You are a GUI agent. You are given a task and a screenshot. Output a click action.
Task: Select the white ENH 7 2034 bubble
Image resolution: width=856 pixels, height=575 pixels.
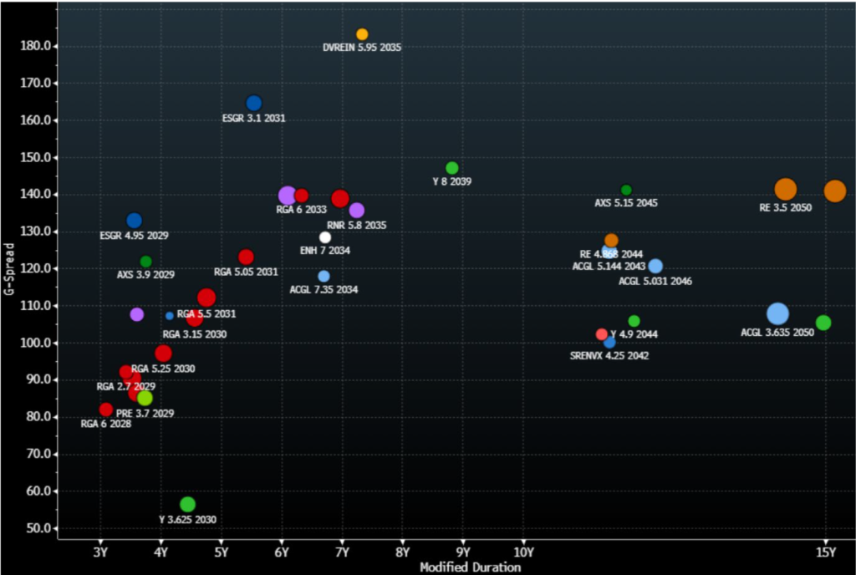click(325, 237)
